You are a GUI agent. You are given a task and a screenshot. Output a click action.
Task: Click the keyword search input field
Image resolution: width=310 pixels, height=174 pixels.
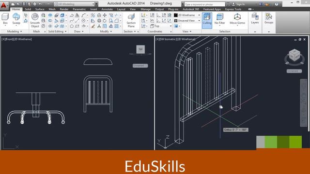pyautogui.click(x=204, y=4)
